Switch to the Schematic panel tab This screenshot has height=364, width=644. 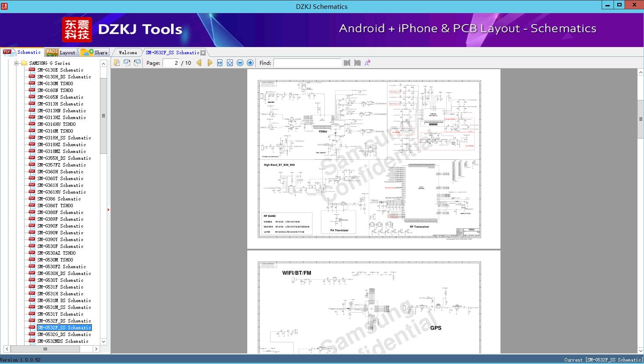[x=22, y=52]
